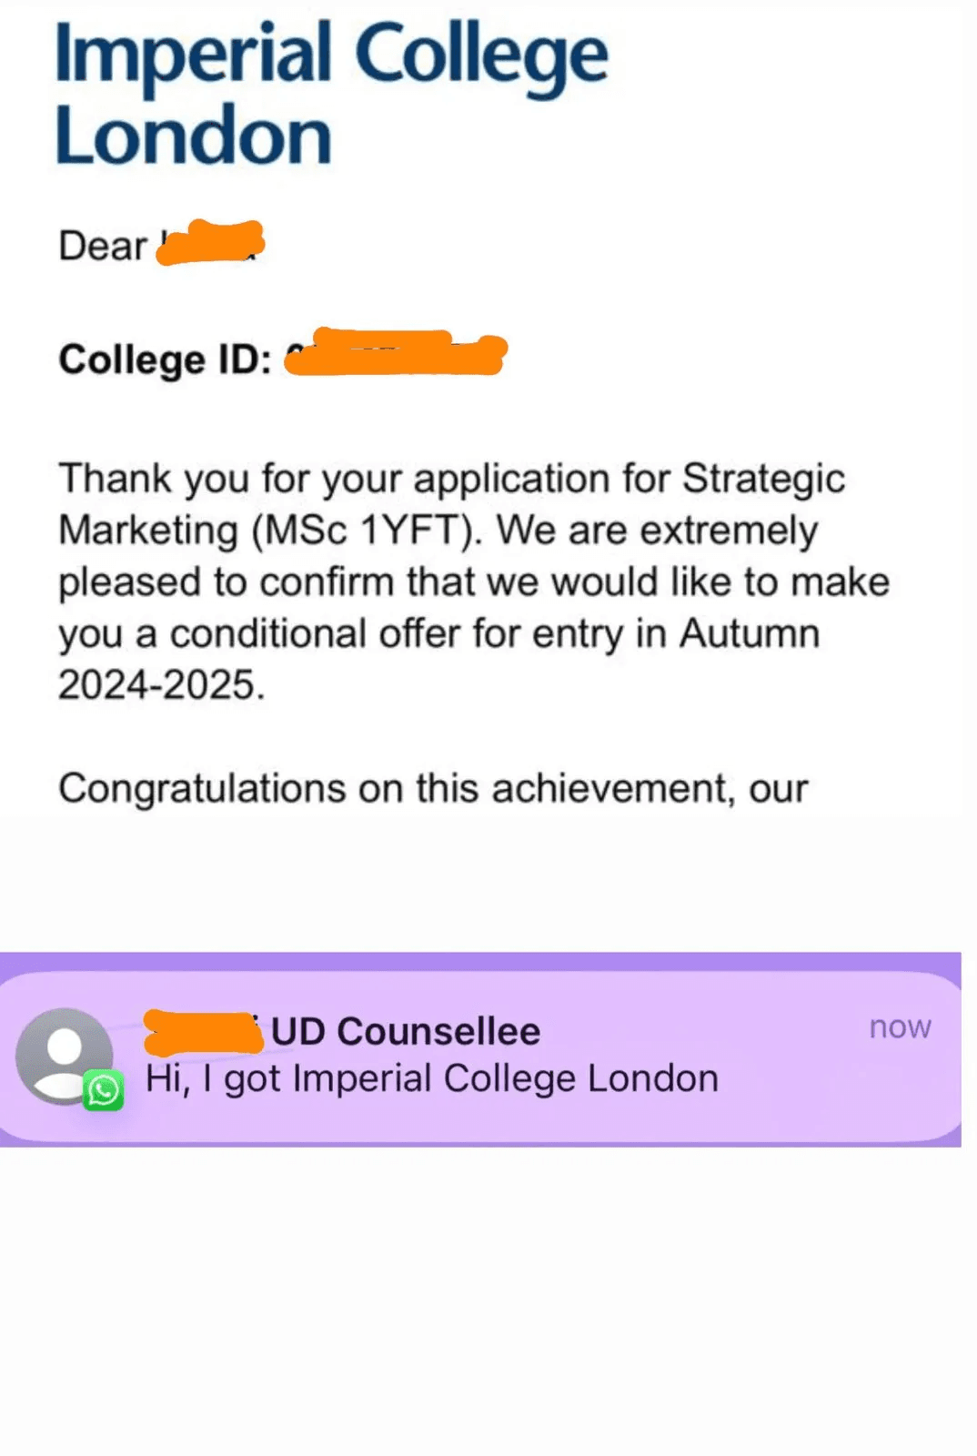Click the redacted name after 'Dear'
Image resolution: width=977 pixels, height=1456 pixels.
pyautogui.click(x=210, y=243)
